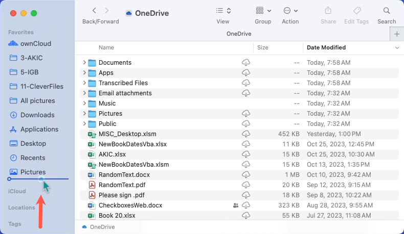Download Documents folder via cloud icon

246,62
